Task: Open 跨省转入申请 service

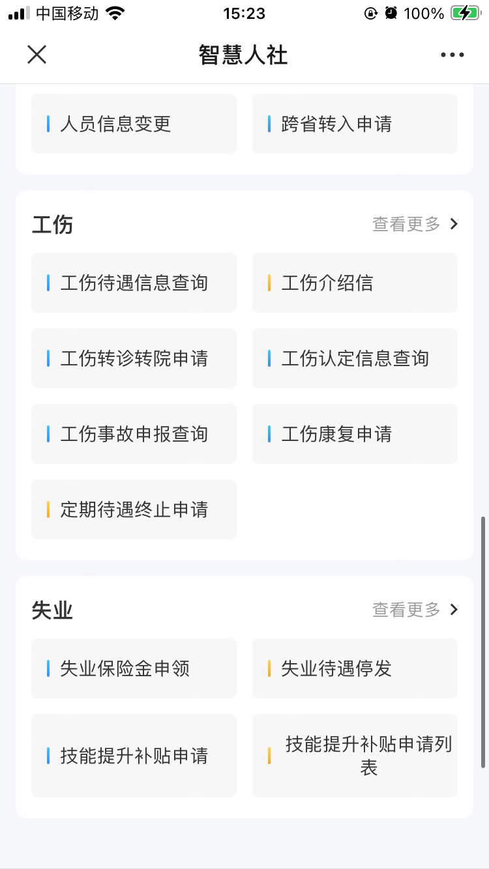Action: (x=355, y=124)
